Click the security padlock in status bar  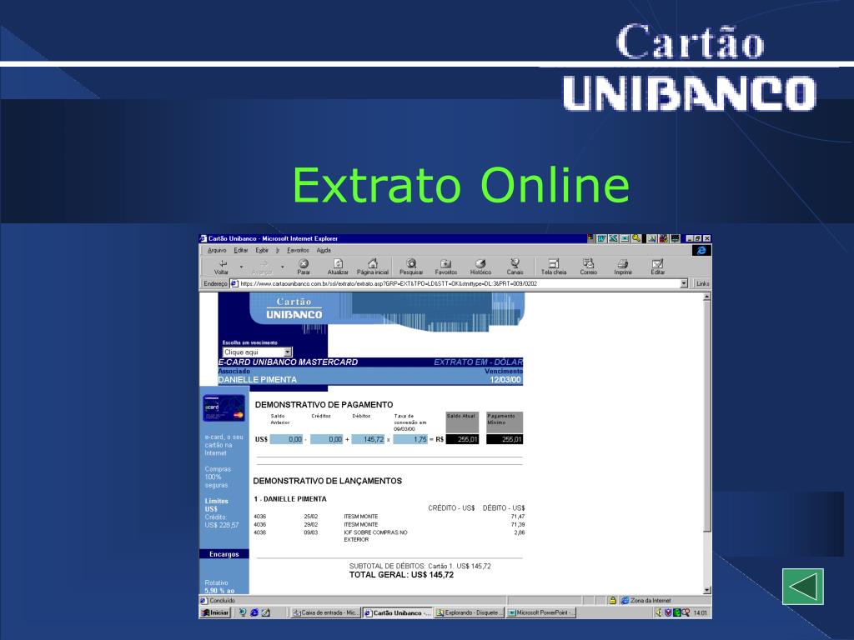(613, 600)
